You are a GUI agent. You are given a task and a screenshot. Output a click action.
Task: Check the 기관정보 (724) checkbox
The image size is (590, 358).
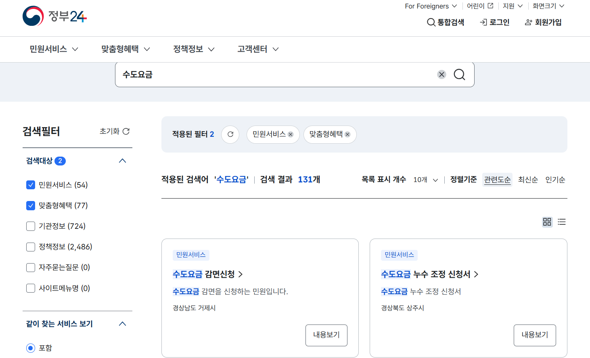[x=31, y=226]
